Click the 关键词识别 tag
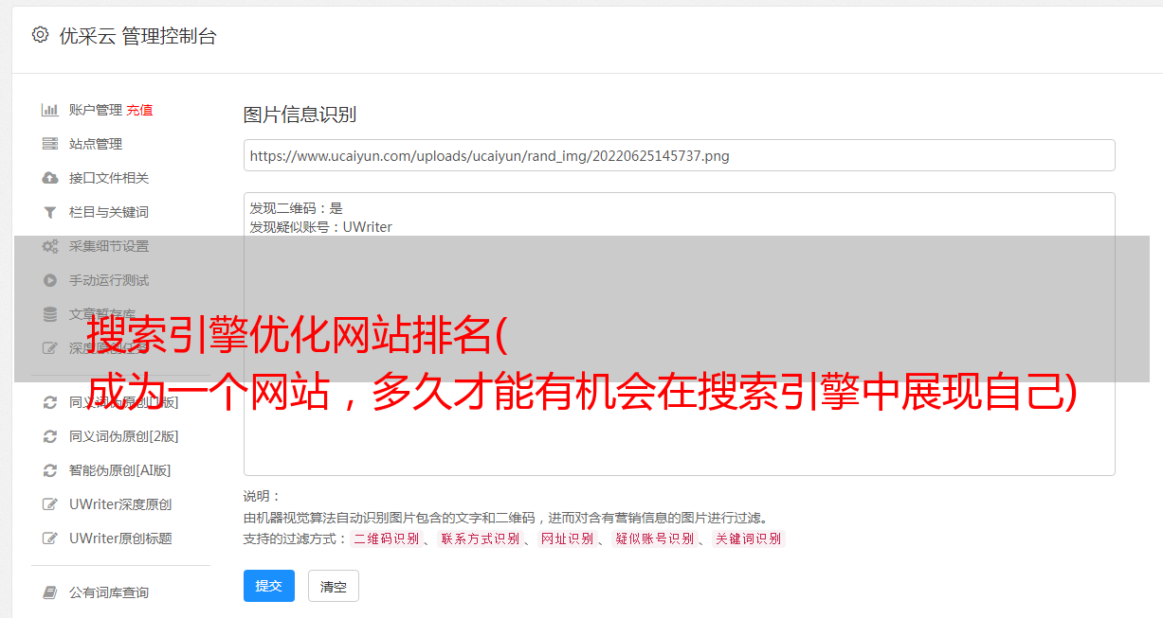Viewport: 1163px width, 618px height. pos(748,539)
